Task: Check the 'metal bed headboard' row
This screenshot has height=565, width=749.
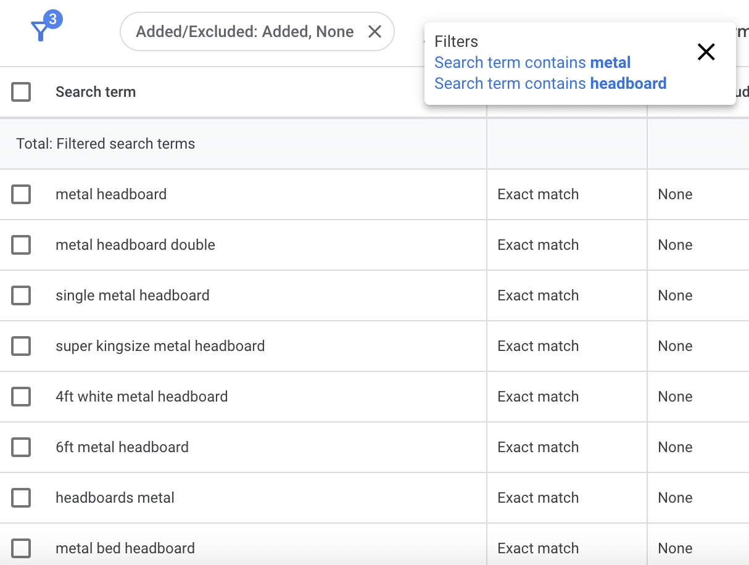Action: click(21, 548)
